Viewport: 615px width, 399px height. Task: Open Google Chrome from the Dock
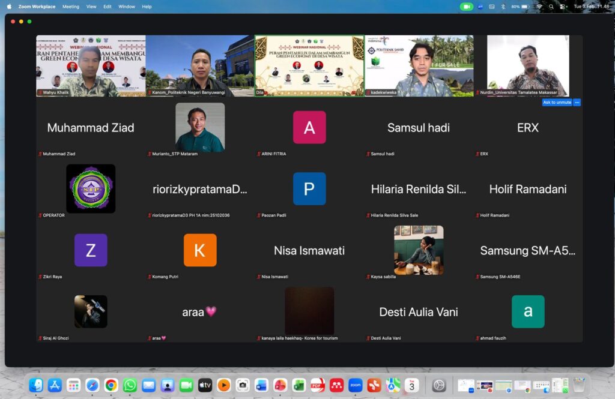click(111, 385)
